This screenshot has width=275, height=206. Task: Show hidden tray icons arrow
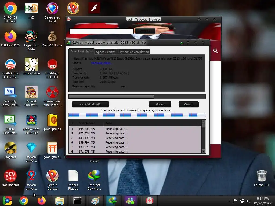coord(229,201)
